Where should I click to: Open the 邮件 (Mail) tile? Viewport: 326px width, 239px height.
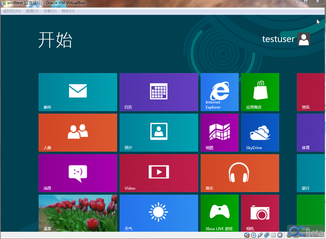point(78,92)
